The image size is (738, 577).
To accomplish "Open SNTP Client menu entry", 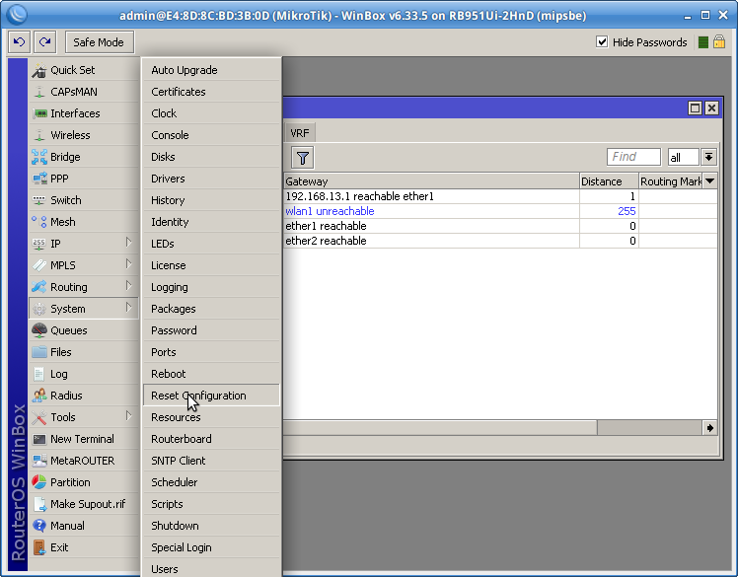I will tap(211, 461).
